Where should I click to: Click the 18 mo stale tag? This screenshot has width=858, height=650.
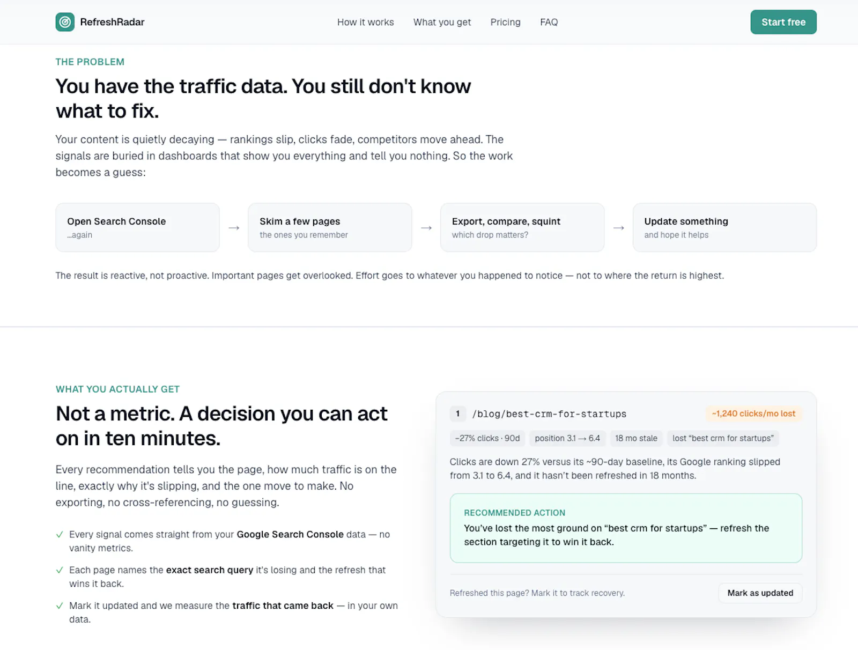[636, 438]
